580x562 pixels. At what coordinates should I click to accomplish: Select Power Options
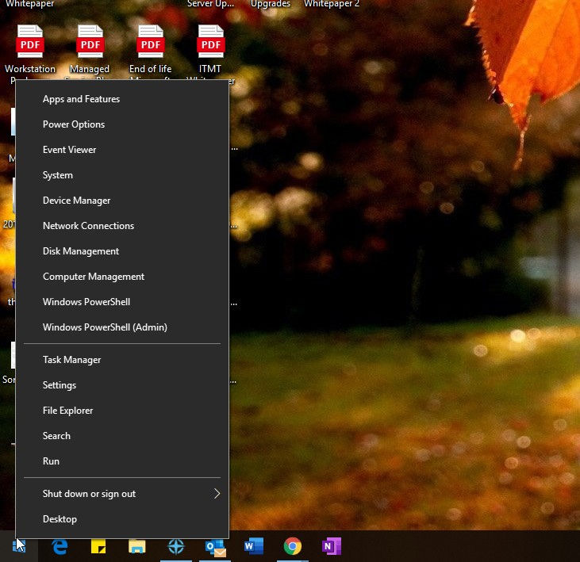[x=122, y=124]
